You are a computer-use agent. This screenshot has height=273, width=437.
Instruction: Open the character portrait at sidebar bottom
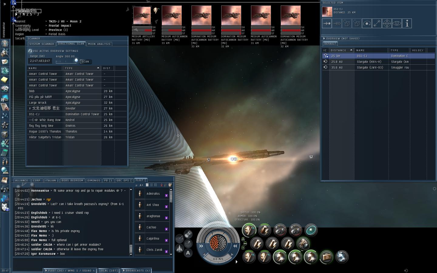[5, 207]
